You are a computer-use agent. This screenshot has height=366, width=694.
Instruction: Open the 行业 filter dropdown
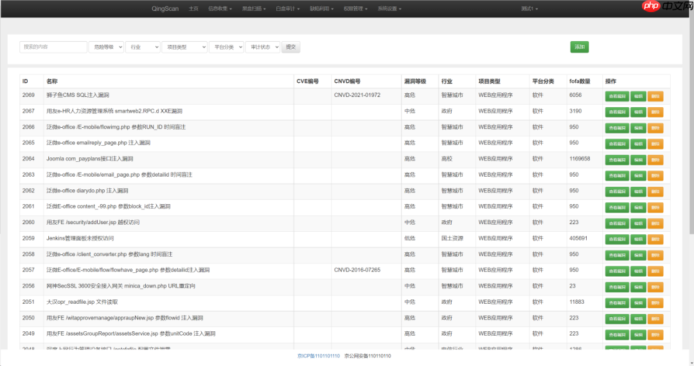coord(143,47)
